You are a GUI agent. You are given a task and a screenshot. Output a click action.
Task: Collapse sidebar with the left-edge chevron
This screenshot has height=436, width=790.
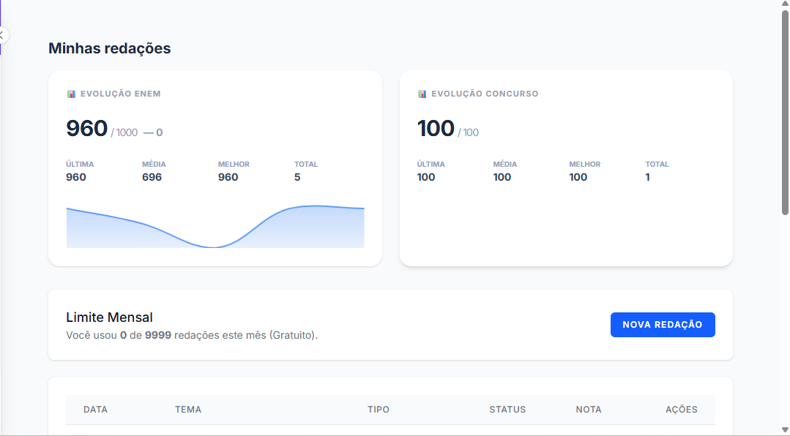tap(2, 35)
